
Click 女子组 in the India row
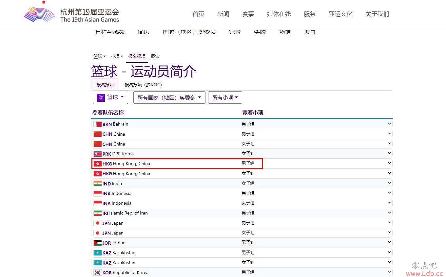point(248,183)
